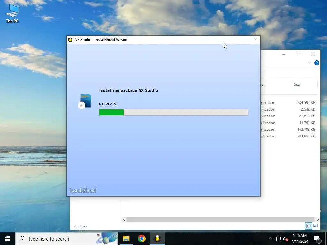Click the File Explorer horizontal scrollbar track
The height and width of the screenshot is (245, 327).
click(220, 219)
